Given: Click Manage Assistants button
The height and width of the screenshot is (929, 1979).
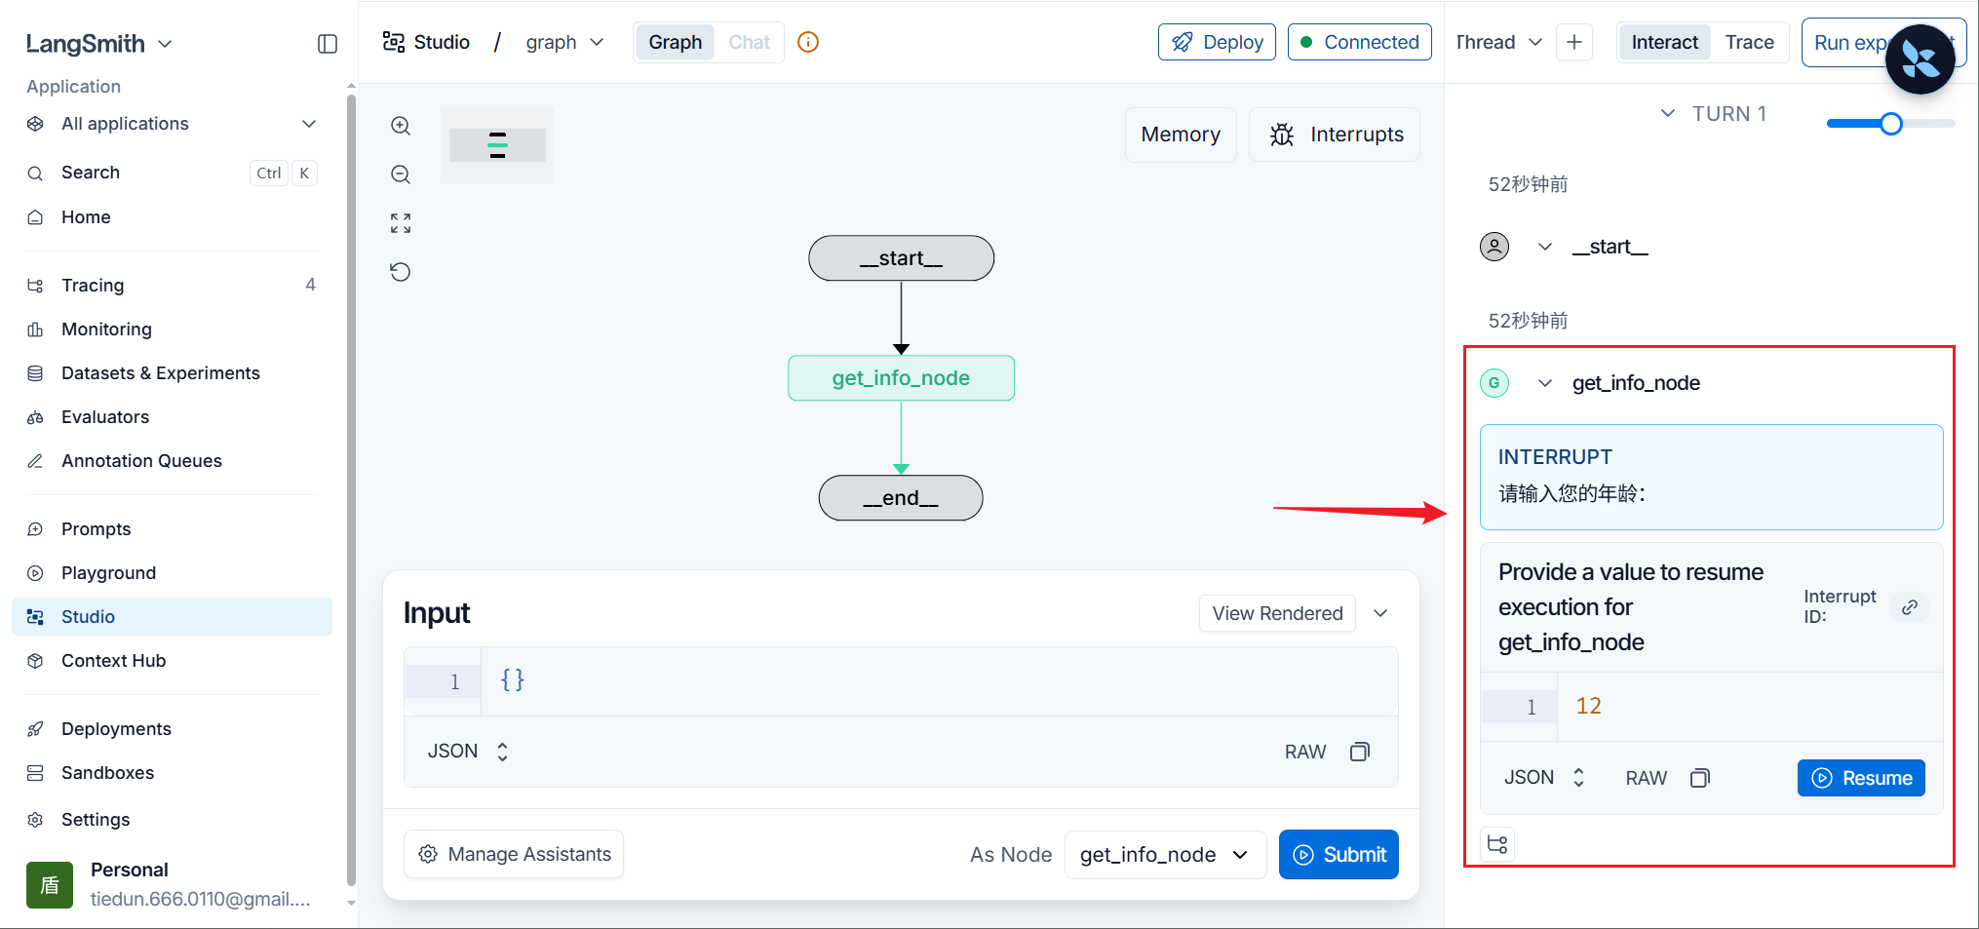Looking at the screenshot, I should (x=514, y=855).
